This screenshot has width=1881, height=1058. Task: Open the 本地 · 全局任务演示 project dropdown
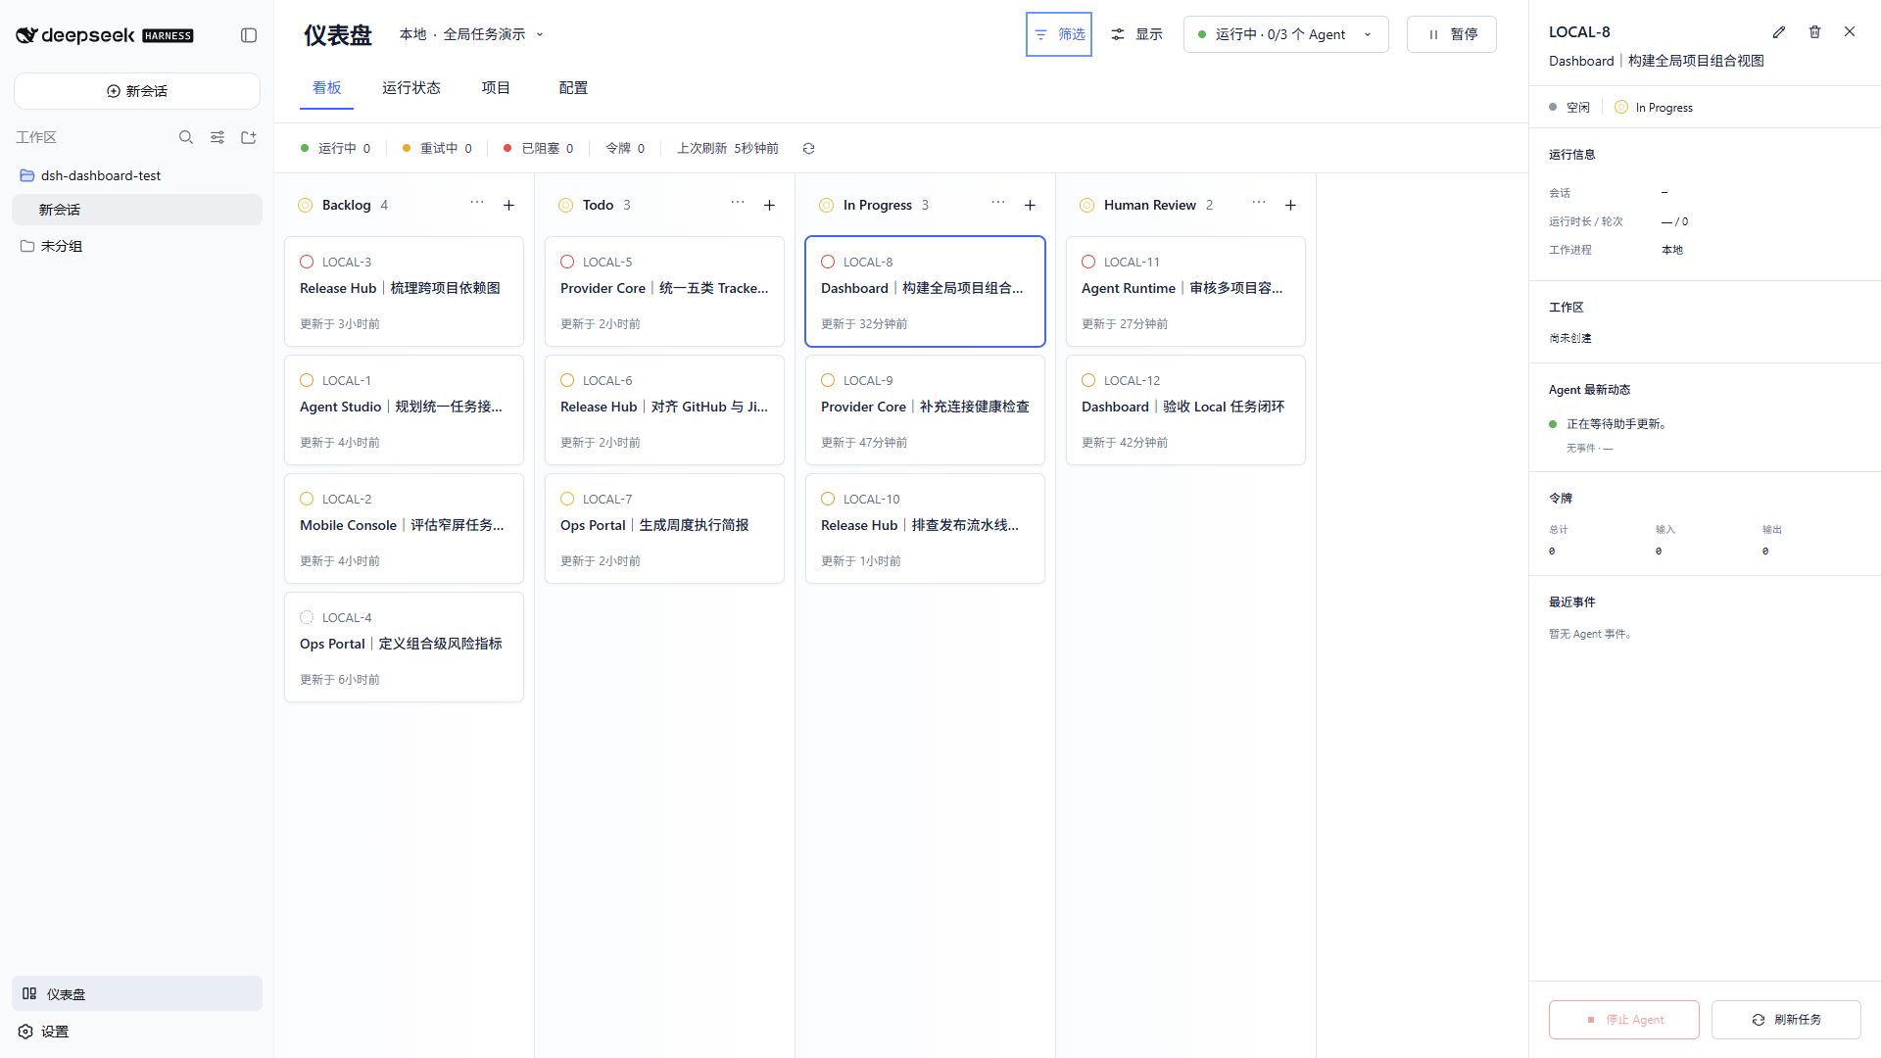point(471,34)
